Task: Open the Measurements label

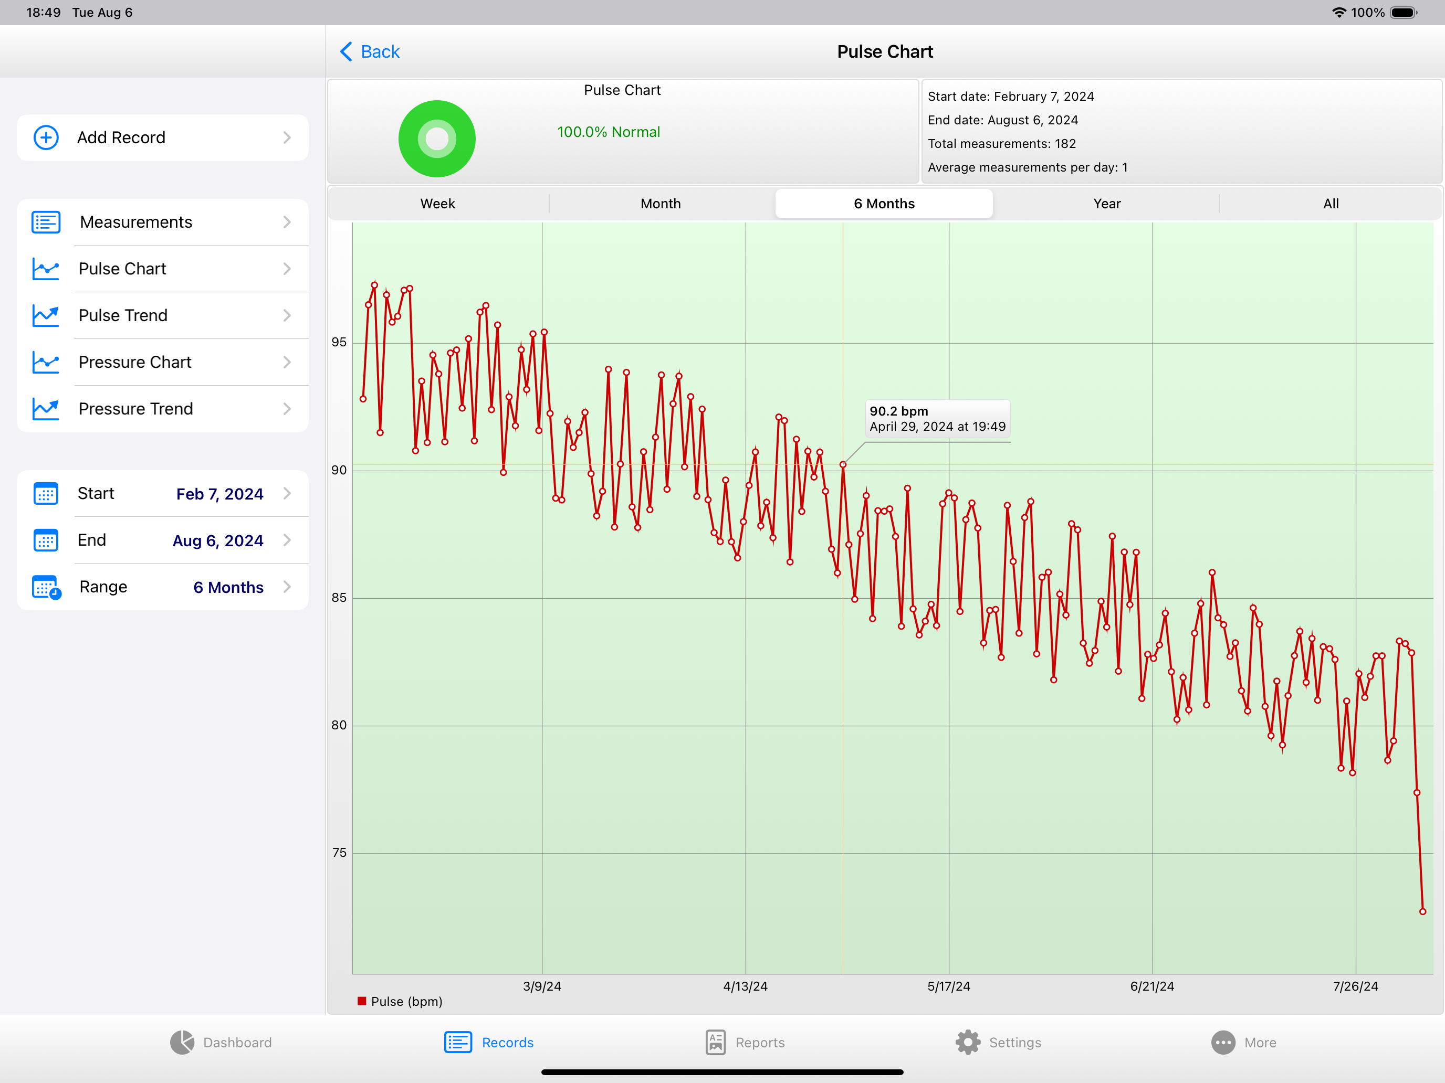Action: (136, 222)
